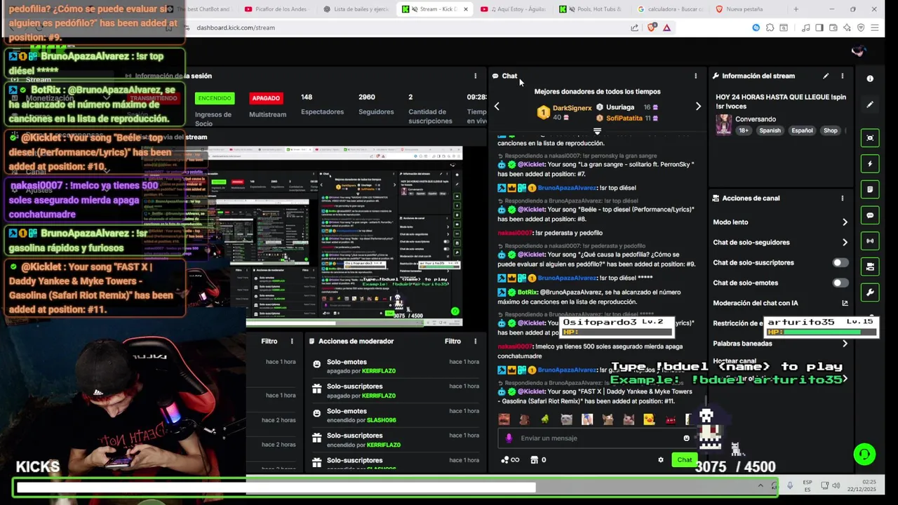The height and width of the screenshot is (505, 898).
Task: Open Acciones de canal three-dot menu
Action: (x=843, y=198)
